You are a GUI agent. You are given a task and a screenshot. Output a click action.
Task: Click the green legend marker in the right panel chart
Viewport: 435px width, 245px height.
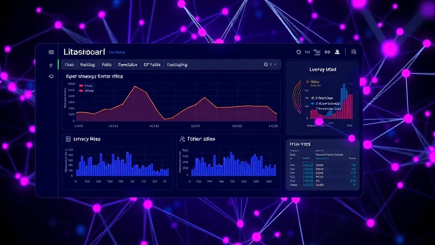313,98
